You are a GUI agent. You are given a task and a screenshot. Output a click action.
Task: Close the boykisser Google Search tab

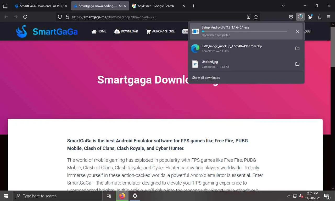click(x=184, y=6)
